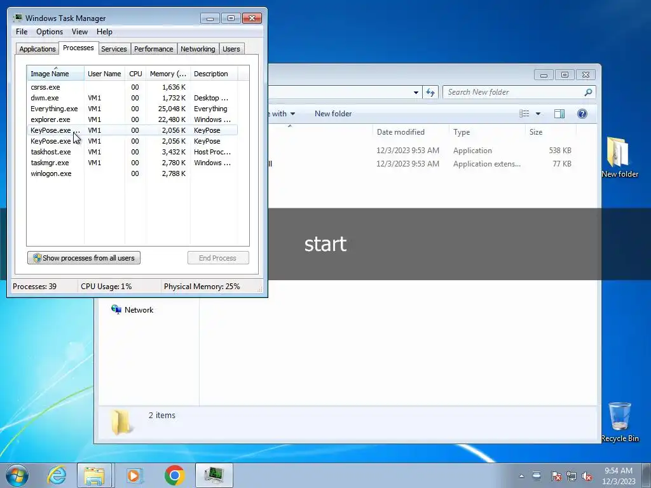Click the Help icon in Explorer window

[x=582, y=114]
